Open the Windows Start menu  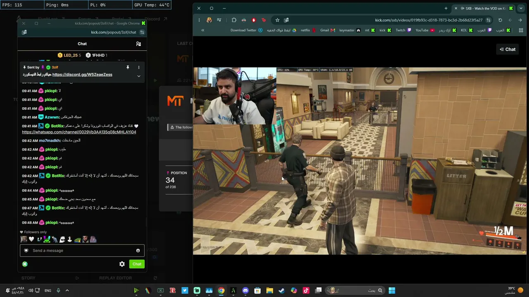[x=392, y=290]
